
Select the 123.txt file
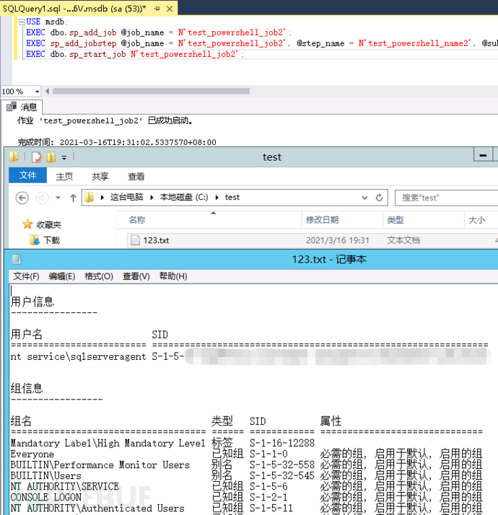click(x=156, y=240)
